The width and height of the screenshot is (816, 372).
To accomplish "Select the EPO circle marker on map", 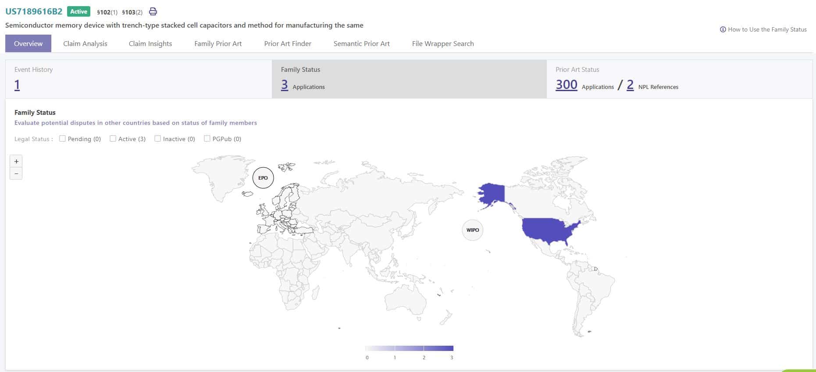I will 263,177.
